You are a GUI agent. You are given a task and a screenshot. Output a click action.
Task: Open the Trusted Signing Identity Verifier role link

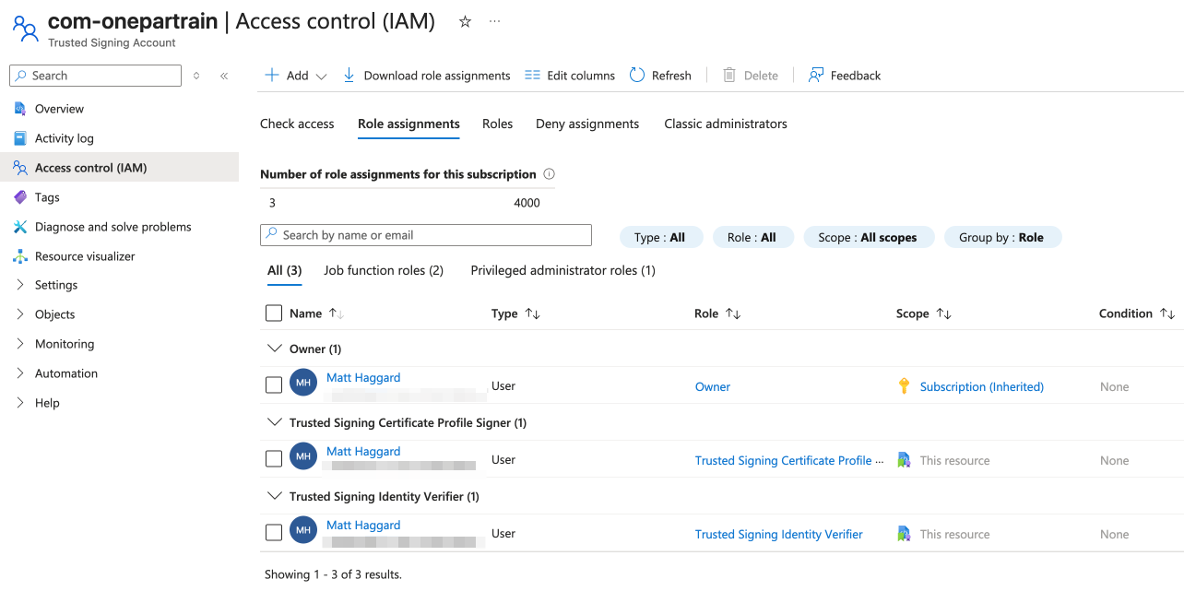click(779, 534)
